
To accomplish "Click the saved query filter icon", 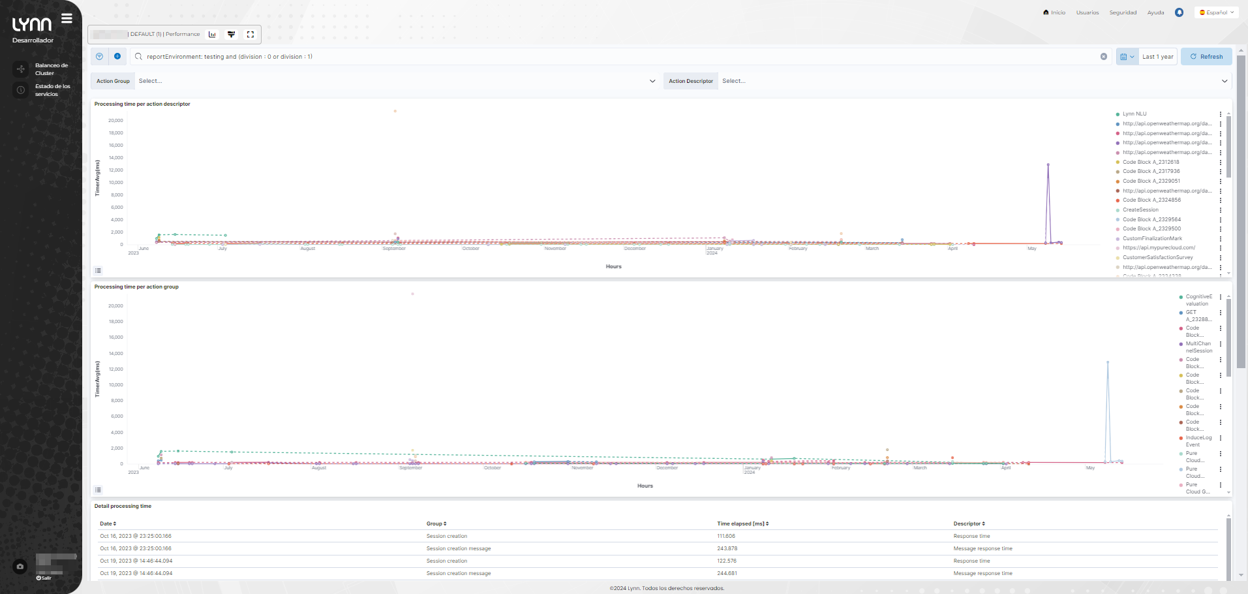I will pyautogui.click(x=100, y=57).
